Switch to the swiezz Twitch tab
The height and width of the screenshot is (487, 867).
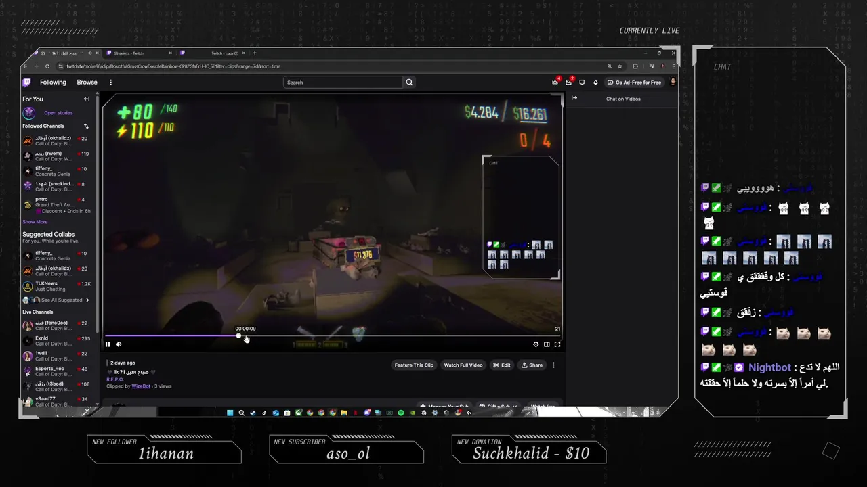[x=138, y=53]
